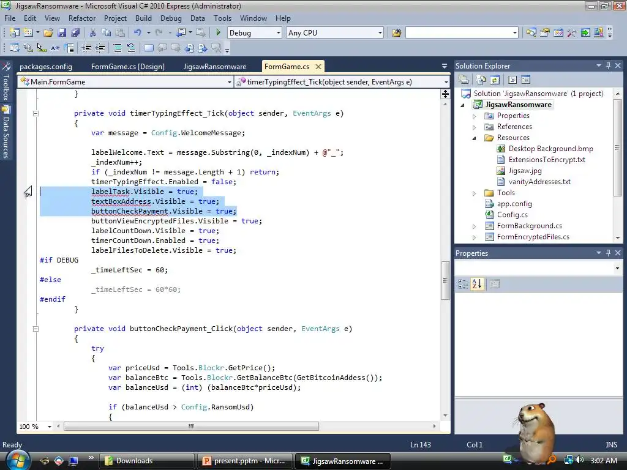The height and width of the screenshot is (470, 627).
Task: Start debugging with green play icon
Action: click(219, 32)
